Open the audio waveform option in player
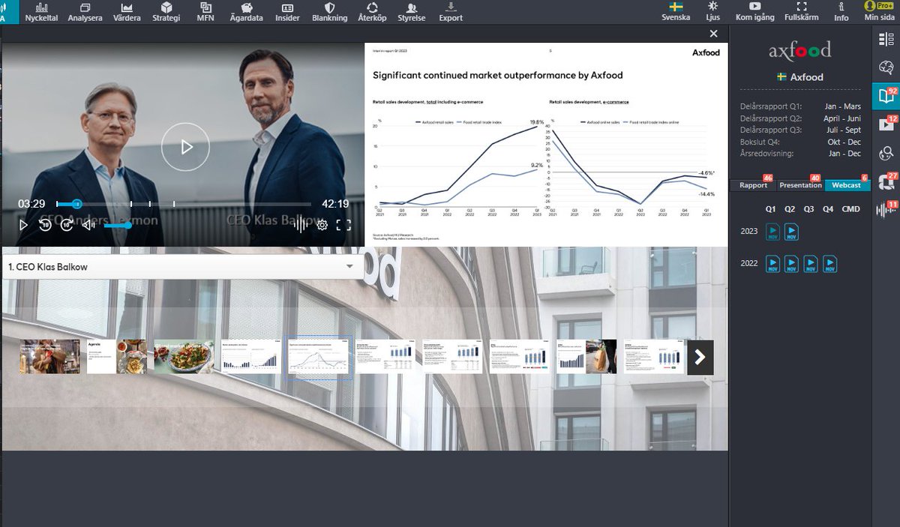Image resolution: width=900 pixels, height=527 pixels. [x=301, y=224]
